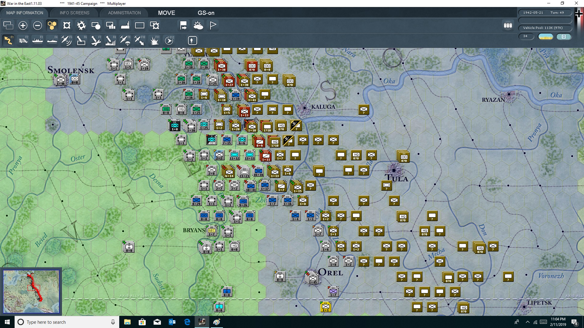Toggle the hex grid overlay
This screenshot has height=328, width=584.
point(52,26)
